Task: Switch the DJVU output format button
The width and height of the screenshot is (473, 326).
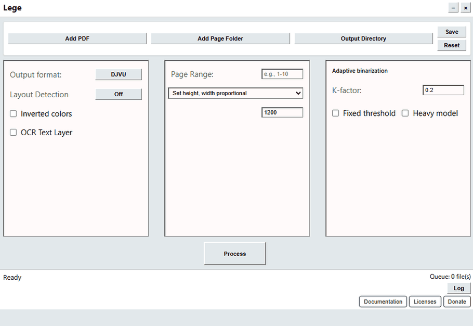Action: pyautogui.click(x=119, y=74)
